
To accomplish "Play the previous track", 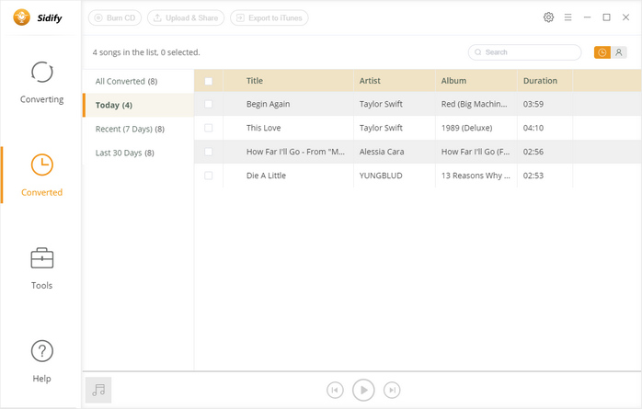I will point(335,390).
